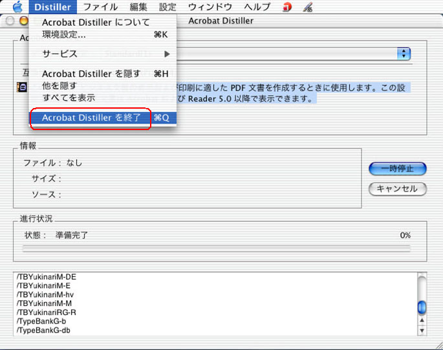Click the キャンセル button
The height and width of the screenshot is (350, 443).
click(398, 189)
